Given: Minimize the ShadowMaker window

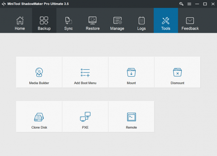Looking at the screenshot, I should pos(197,4).
